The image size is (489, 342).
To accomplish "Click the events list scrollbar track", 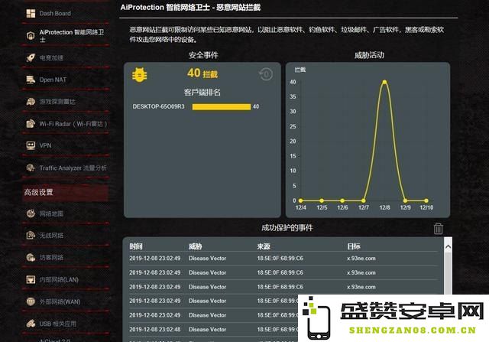I will click(449, 273).
